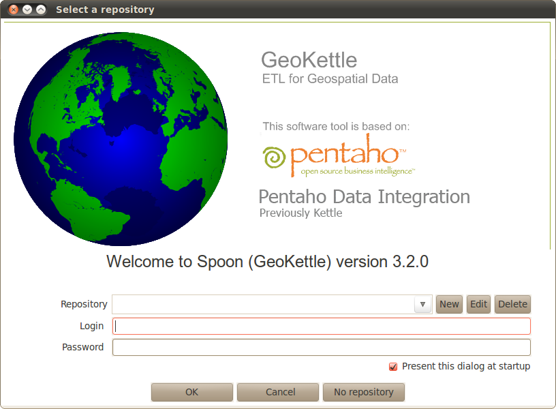This screenshot has width=556, height=409.
Task: Cancel the repository dialog
Action: tap(277, 392)
